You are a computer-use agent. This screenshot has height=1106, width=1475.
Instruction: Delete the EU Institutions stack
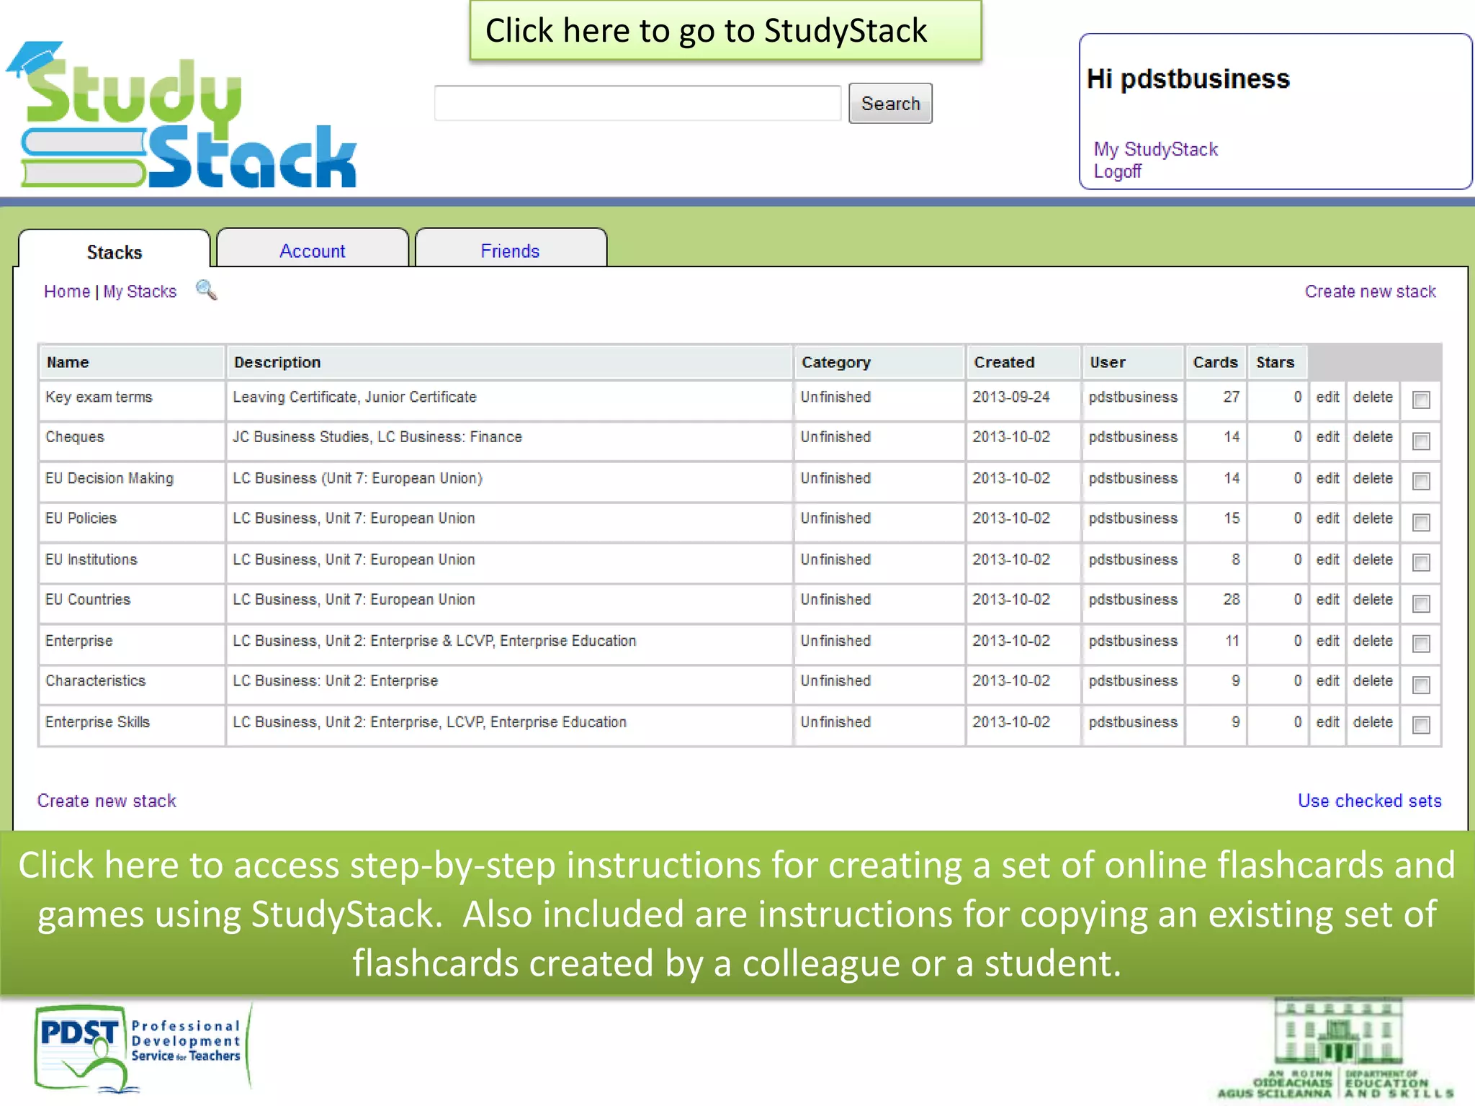pyautogui.click(x=1373, y=559)
